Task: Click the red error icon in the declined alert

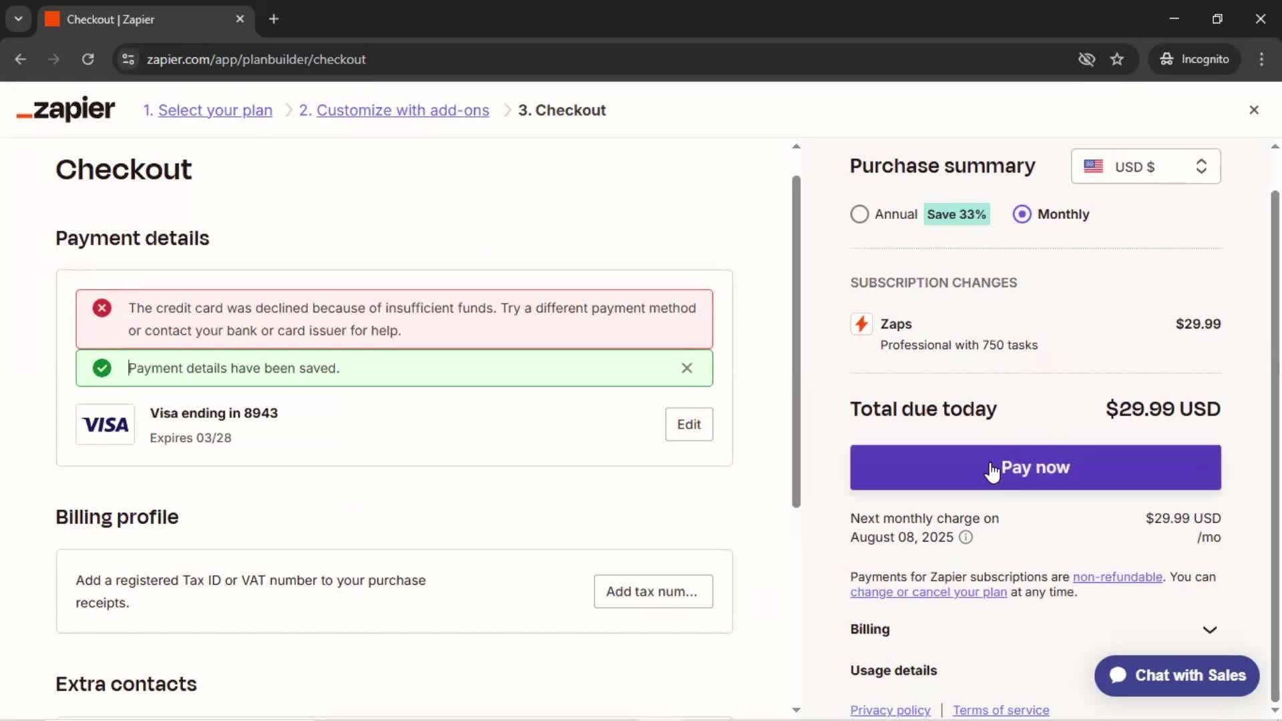Action: click(102, 308)
